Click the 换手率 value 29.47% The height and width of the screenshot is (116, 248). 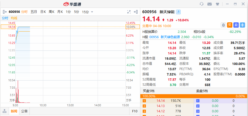240,53
